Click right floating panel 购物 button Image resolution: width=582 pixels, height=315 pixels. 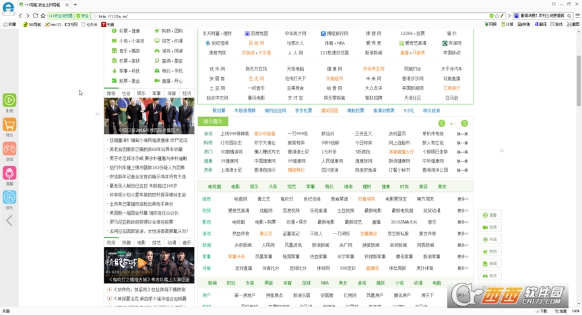[x=490, y=252]
